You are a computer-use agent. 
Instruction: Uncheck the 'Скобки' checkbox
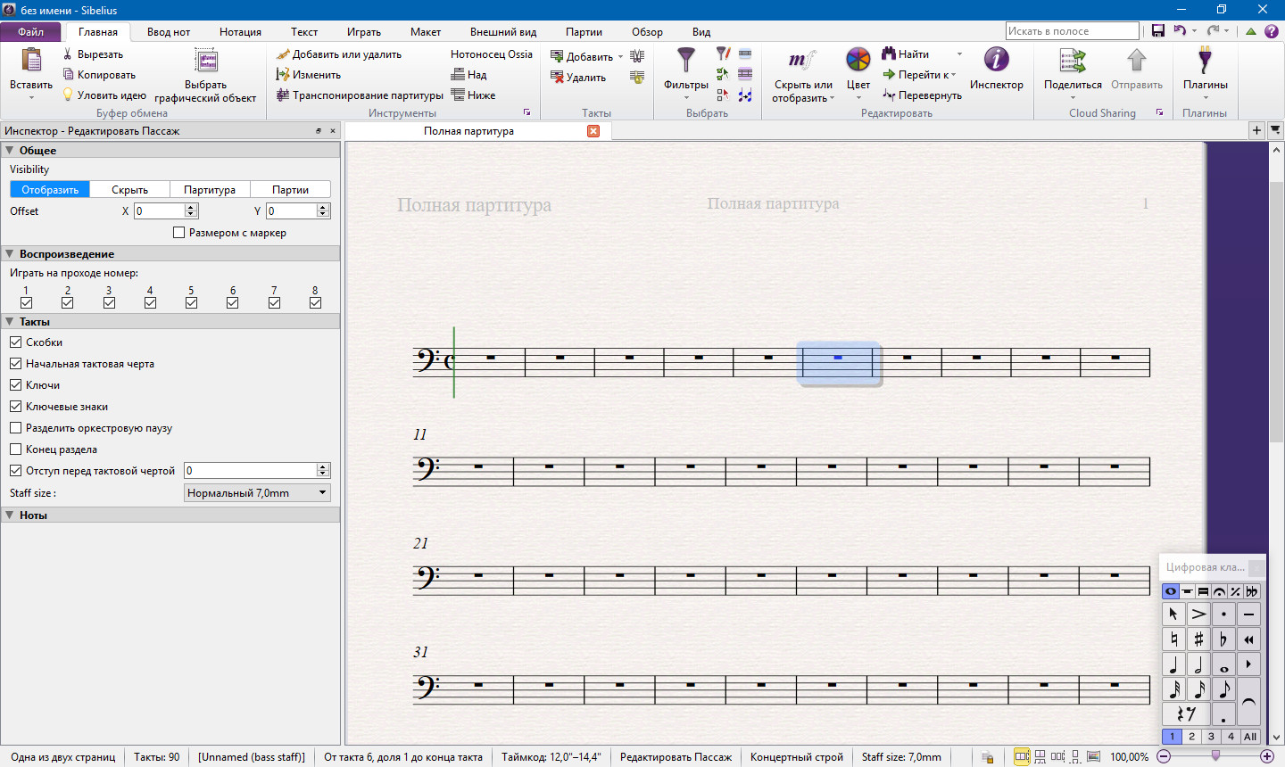(16, 342)
